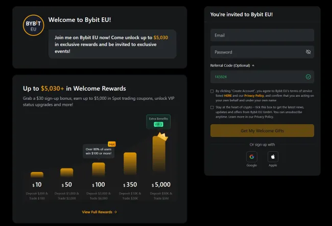Click the $ 50 reward amount label
The width and height of the screenshot is (332, 226).
67,185
